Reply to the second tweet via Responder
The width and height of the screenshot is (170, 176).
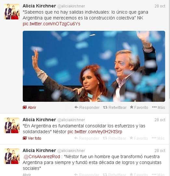tap(87, 138)
